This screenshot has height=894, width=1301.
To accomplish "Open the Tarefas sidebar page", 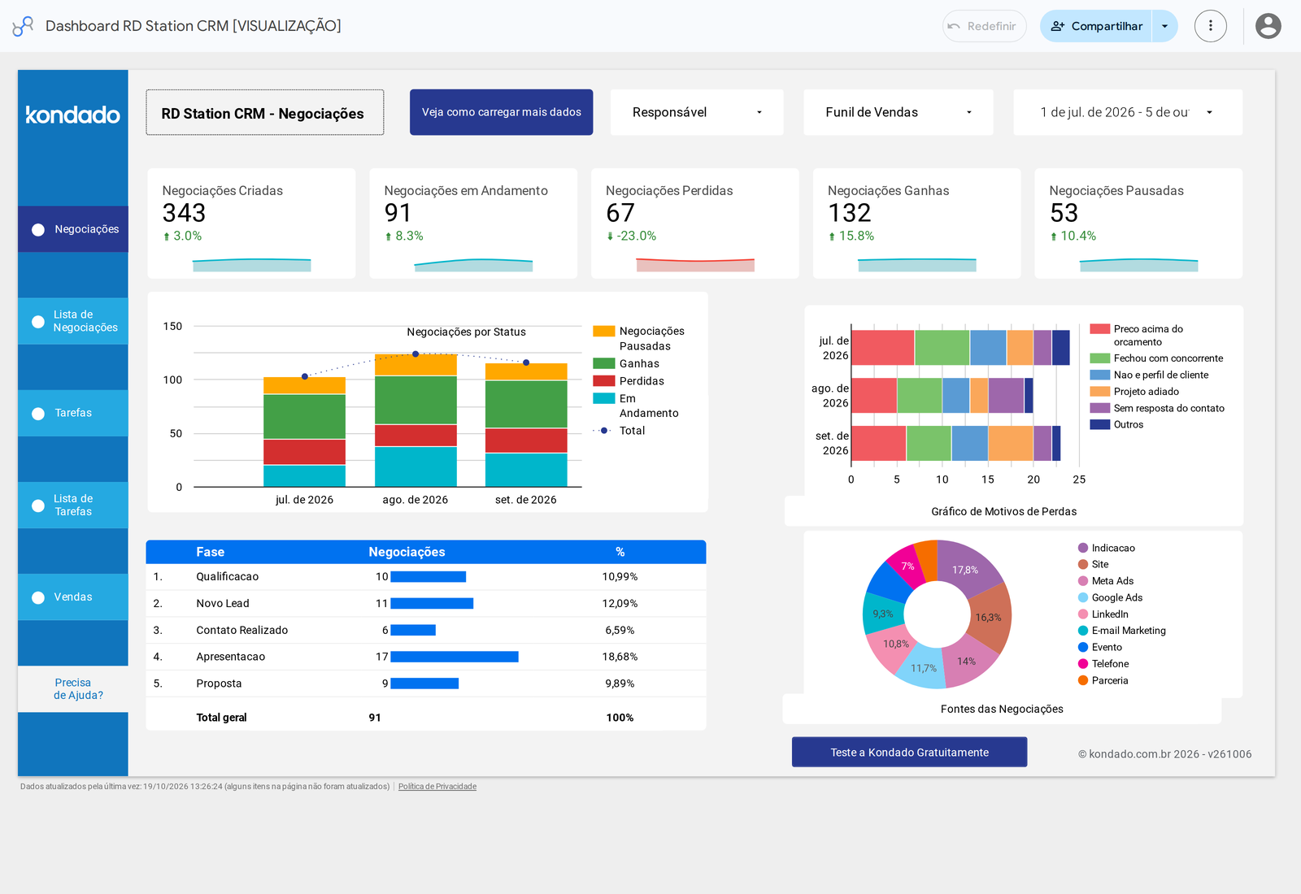I will click(73, 413).
